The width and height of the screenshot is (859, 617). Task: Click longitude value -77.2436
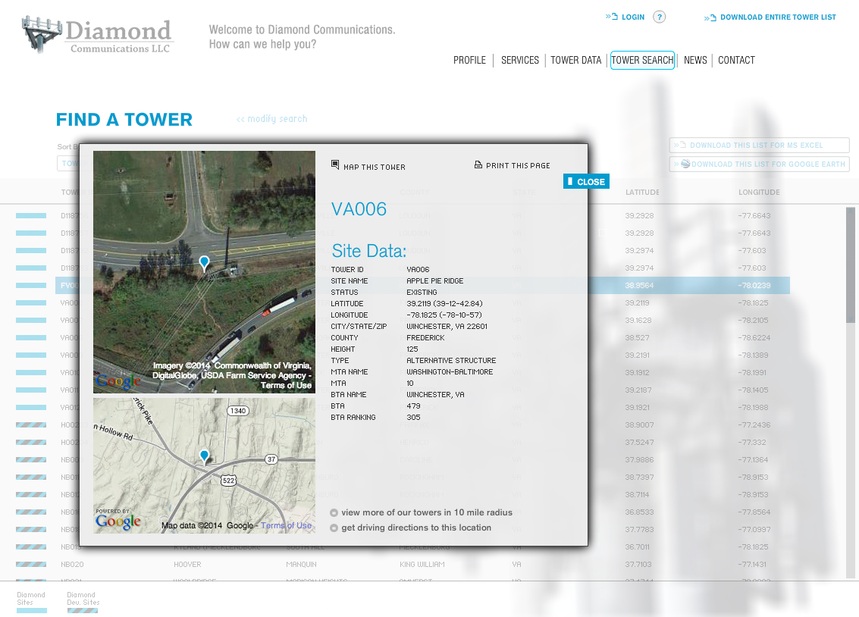tap(754, 424)
